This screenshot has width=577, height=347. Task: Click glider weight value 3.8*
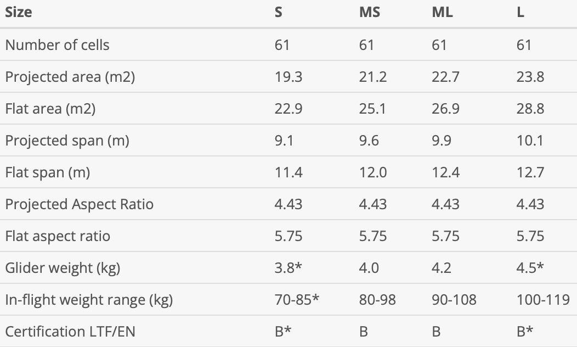(x=288, y=268)
